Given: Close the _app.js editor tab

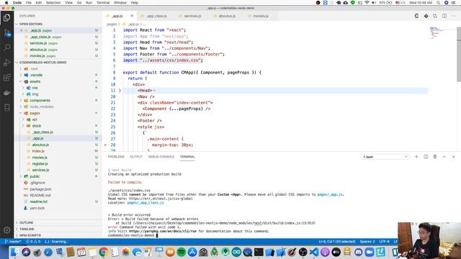Looking at the screenshot, I should coord(132,16).
